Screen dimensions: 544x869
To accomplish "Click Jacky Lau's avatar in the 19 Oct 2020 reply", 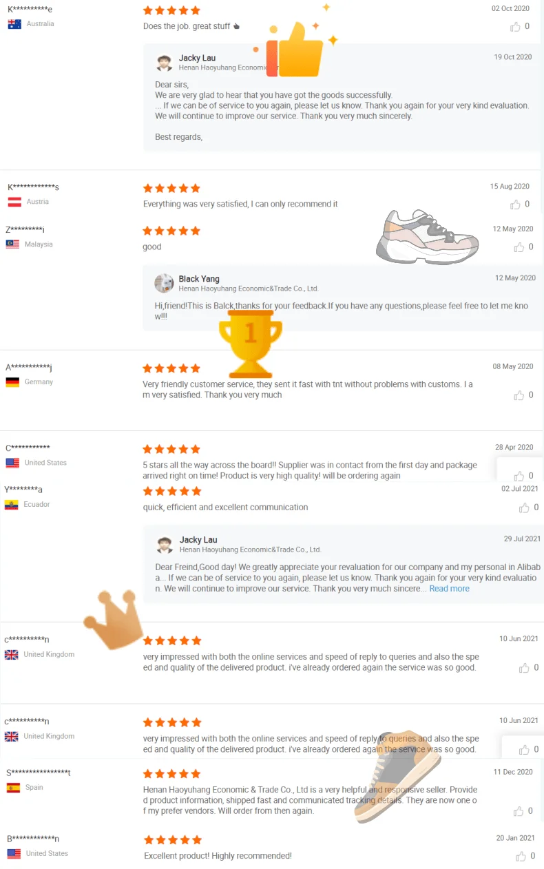I will pyautogui.click(x=165, y=63).
